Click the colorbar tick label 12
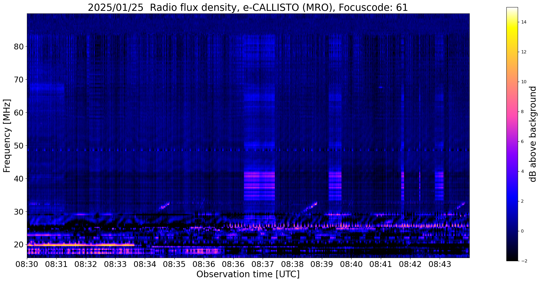This screenshot has height=282, width=541. click(x=523, y=52)
